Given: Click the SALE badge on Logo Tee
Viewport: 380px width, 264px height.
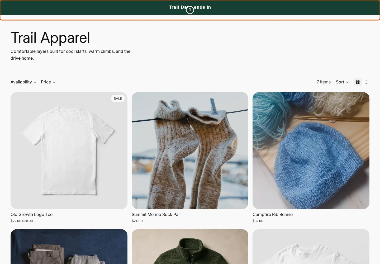Looking at the screenshot, I should click(118, 98).
